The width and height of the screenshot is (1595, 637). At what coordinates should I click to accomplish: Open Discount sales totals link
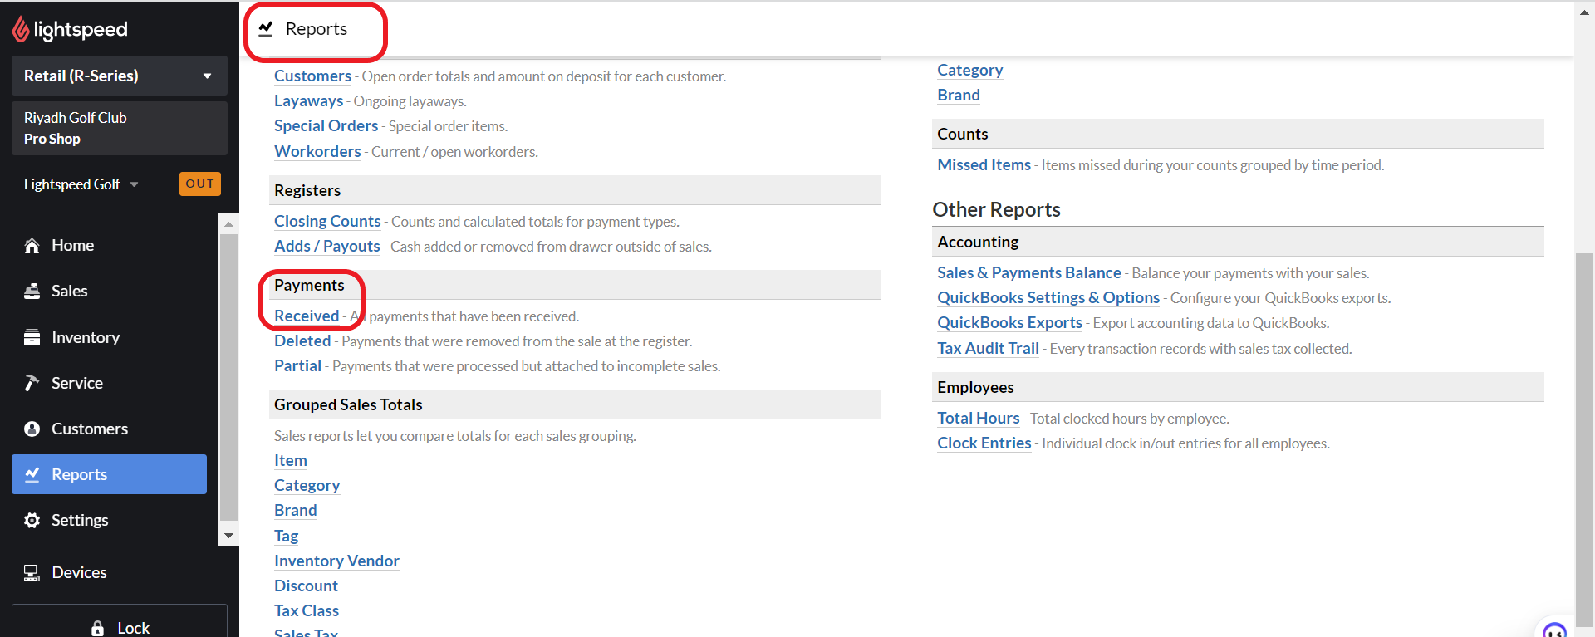[306, 586]
